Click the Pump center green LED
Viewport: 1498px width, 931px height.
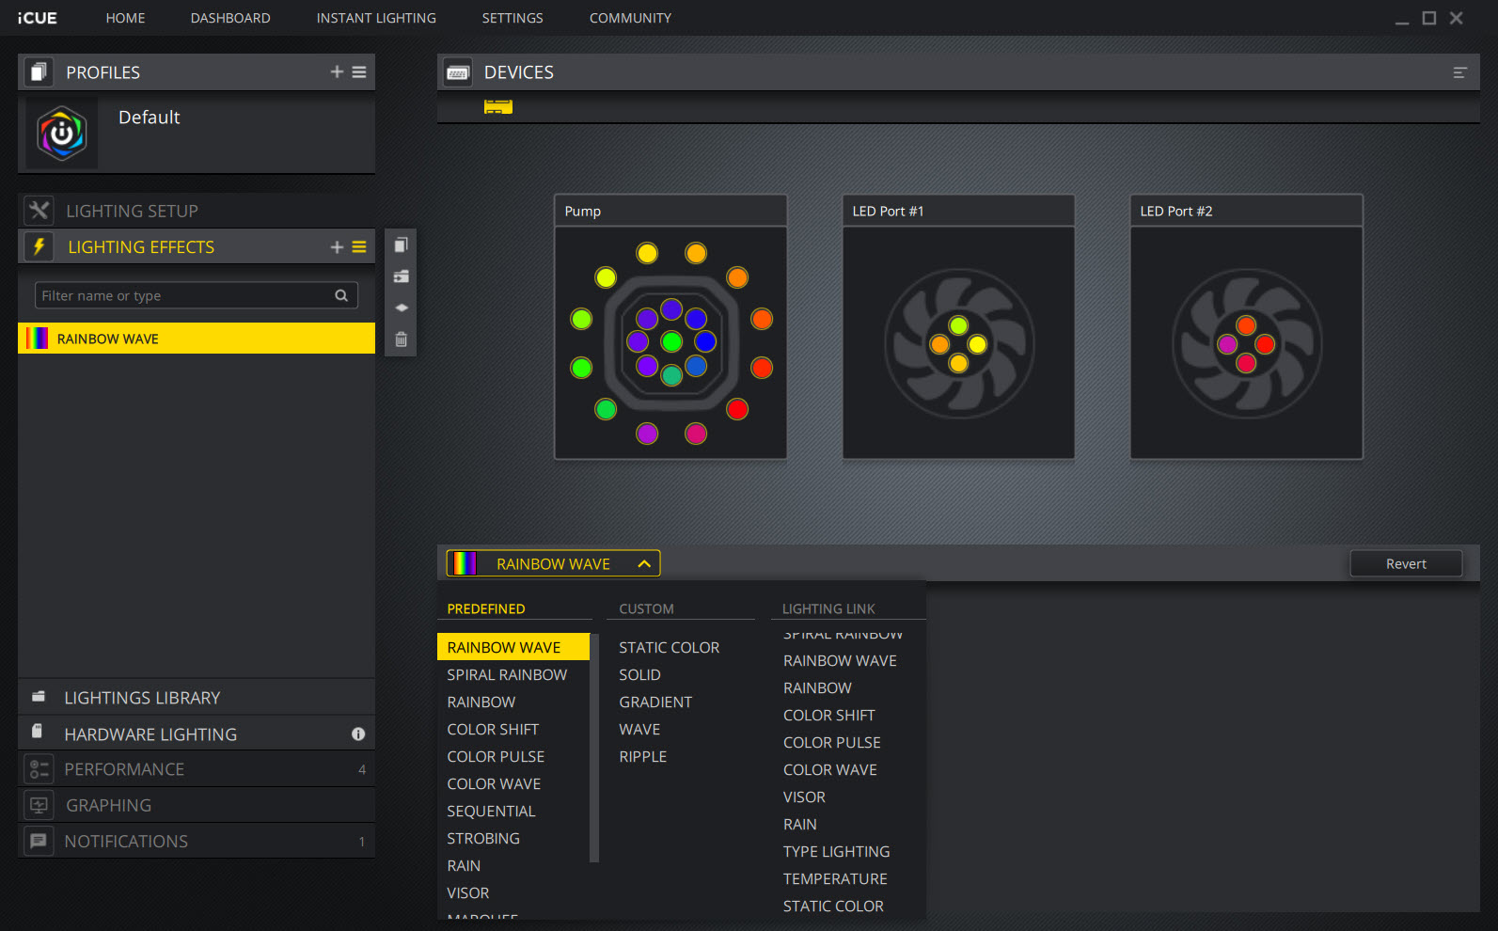671,340
